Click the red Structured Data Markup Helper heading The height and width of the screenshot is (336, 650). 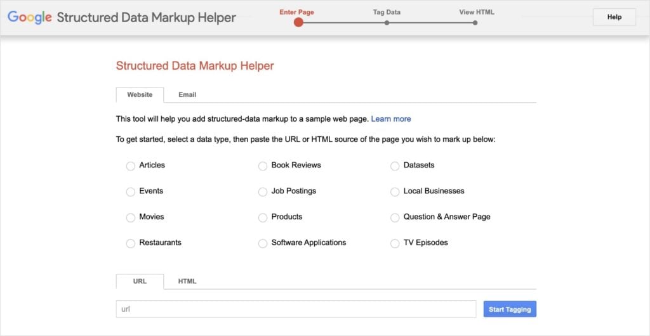pyautogui.click(x=195, y=66)
